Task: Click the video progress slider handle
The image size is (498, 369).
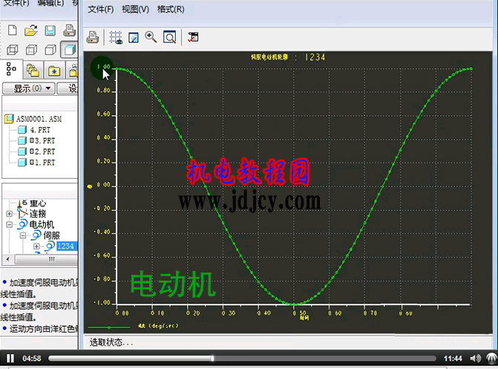Action: (x=212, y=359)
